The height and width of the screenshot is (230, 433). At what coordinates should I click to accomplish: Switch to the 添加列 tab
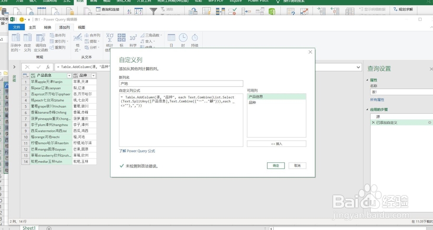[65, 27]
